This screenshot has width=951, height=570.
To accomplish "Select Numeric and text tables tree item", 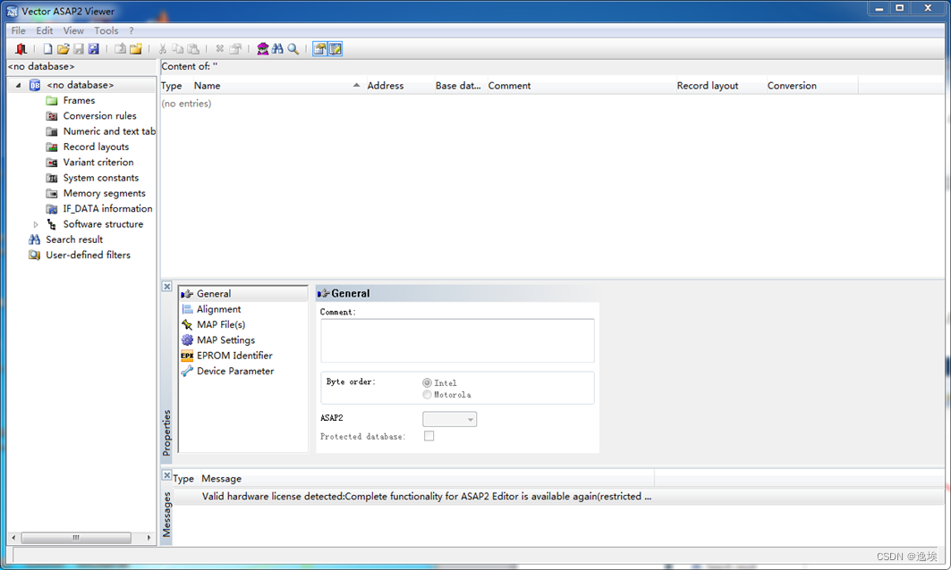I will [x=109, y=131].
